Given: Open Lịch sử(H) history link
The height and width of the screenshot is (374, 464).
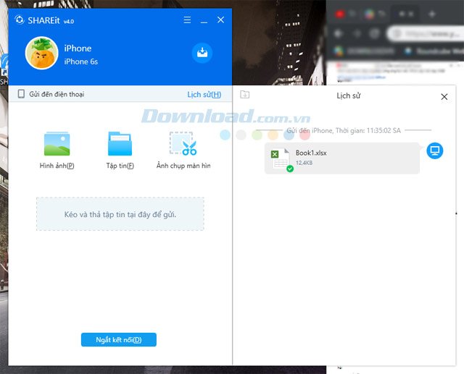Looking at the screenshot, I should coord(204,95).
